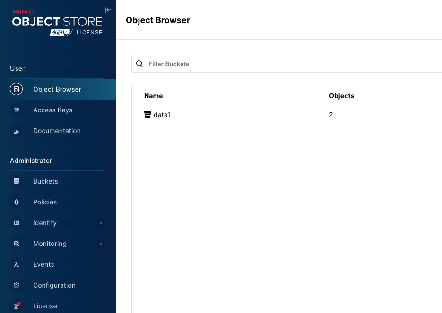Open Buckets using the bucket icon
The height and width of the screenshot is (313, 442).
16,181
